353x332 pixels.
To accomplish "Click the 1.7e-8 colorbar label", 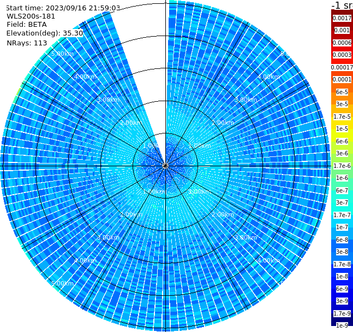I will click(342, 264).
